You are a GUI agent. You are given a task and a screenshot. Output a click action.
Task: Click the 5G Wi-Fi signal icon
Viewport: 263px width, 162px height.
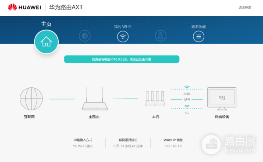point(187,107)
